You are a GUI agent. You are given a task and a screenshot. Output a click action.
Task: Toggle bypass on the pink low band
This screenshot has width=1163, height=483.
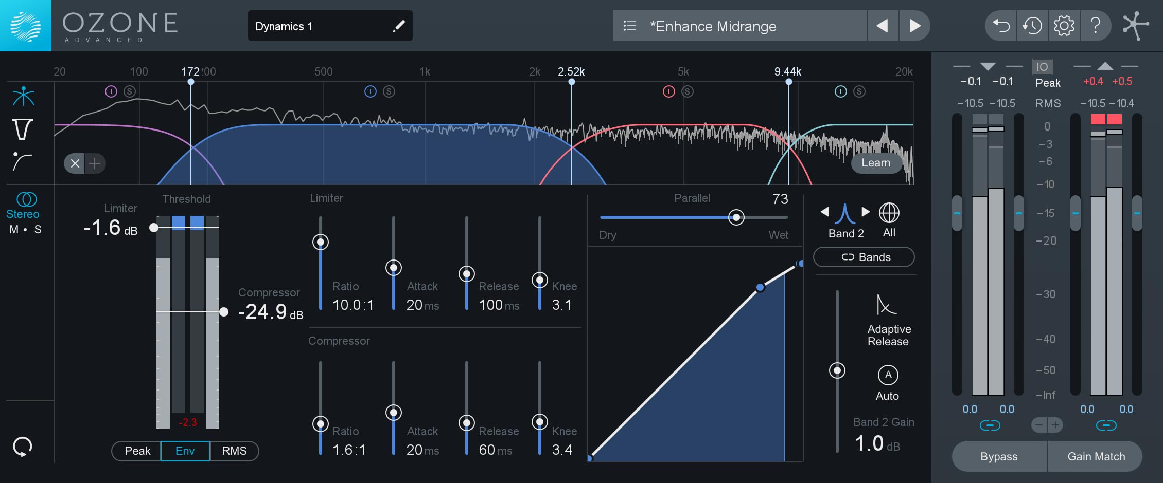tap(111, 91)
